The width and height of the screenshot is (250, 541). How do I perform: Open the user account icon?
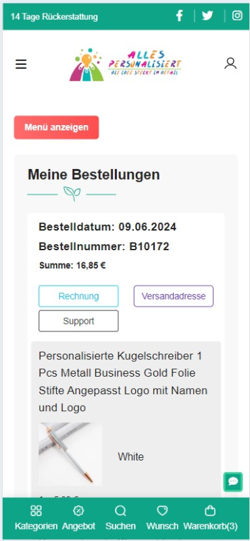click(230, 64)
